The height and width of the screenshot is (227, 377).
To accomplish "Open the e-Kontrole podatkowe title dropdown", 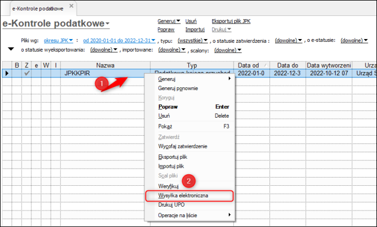I will [x=107, y=24].
